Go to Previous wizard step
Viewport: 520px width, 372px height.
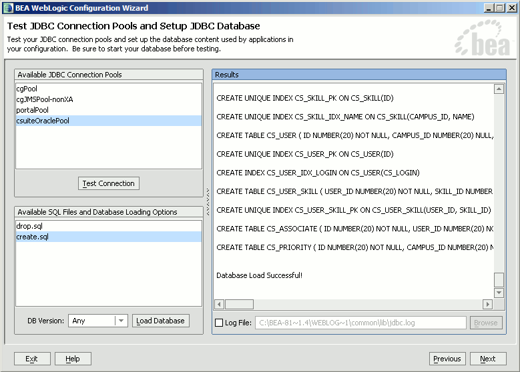point(447,359)
